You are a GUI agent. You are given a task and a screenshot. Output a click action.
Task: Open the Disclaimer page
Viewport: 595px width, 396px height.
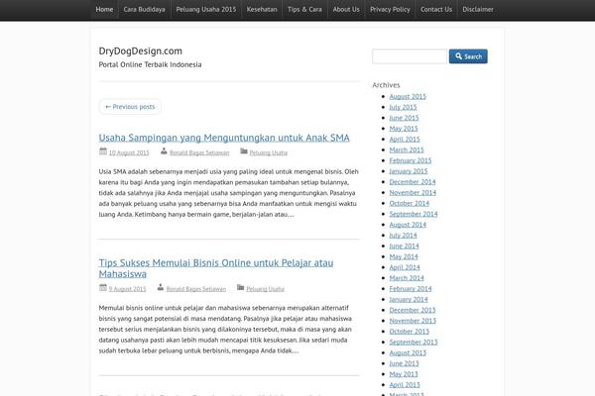click(478, 10)
